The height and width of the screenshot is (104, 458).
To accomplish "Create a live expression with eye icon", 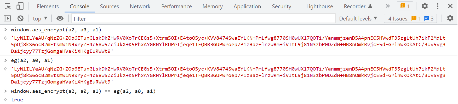I will 60,18.
